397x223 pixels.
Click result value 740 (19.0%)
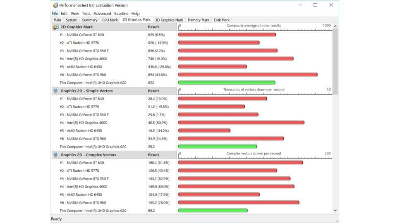[x=157, y=59]
